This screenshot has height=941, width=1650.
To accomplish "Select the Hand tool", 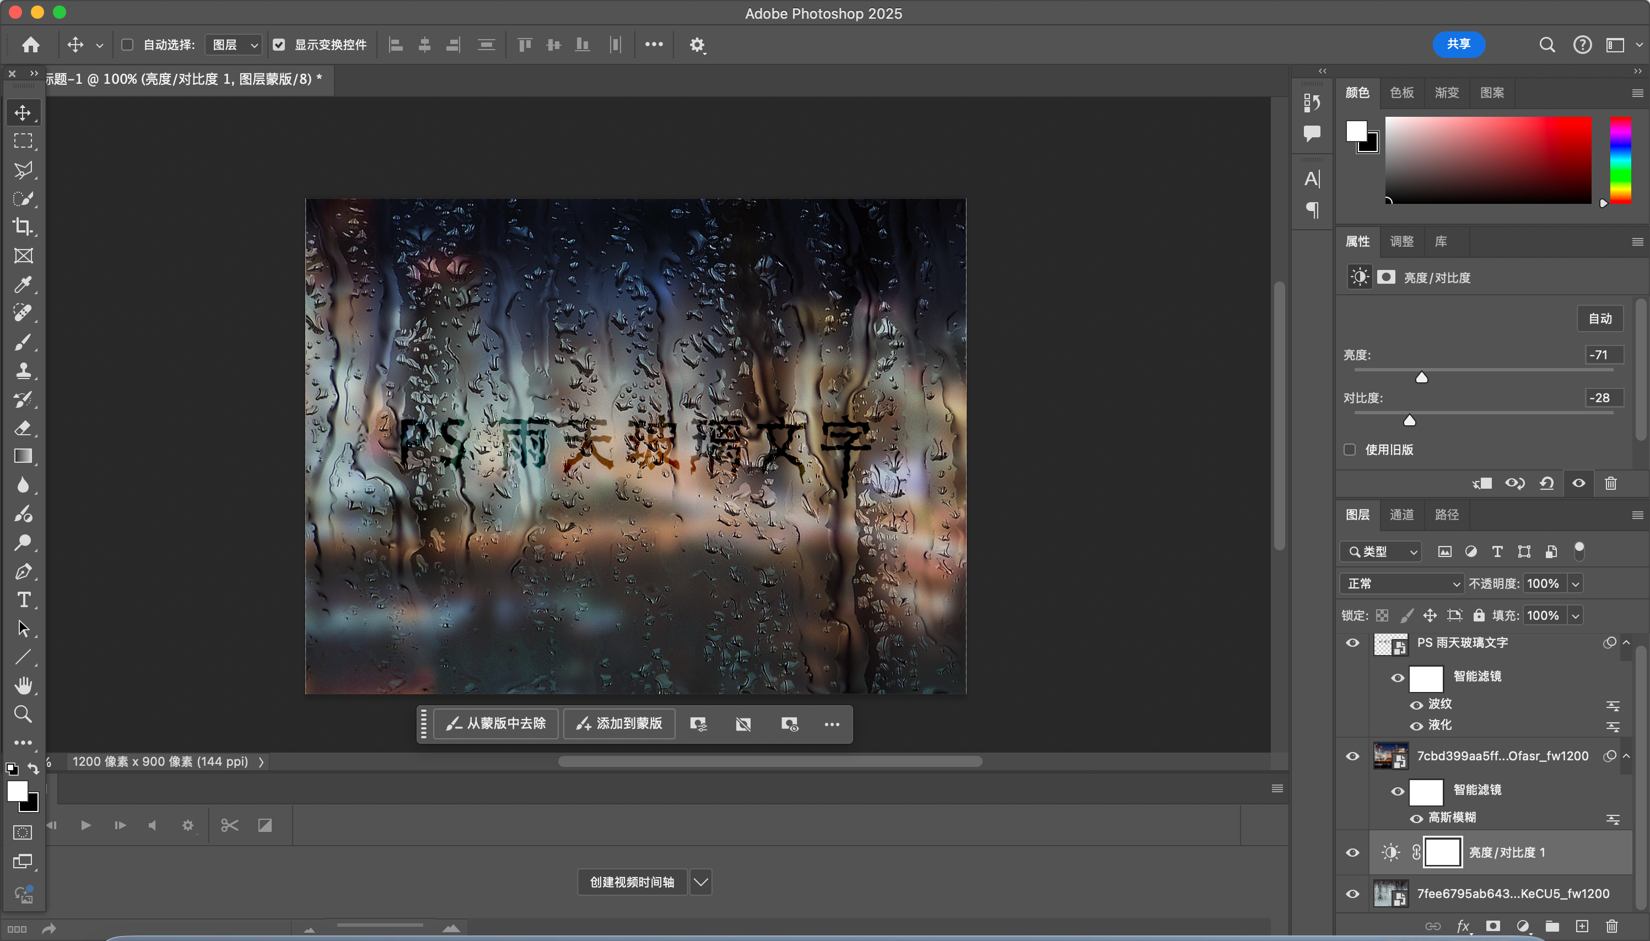I will [23, 685].
